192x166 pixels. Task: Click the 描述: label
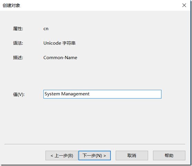[18, 58]
